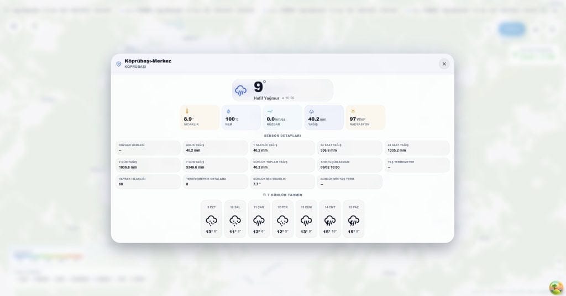566x296 pixels.
Task: Select the 12 PER forecast day card
Action: (282, 219)
